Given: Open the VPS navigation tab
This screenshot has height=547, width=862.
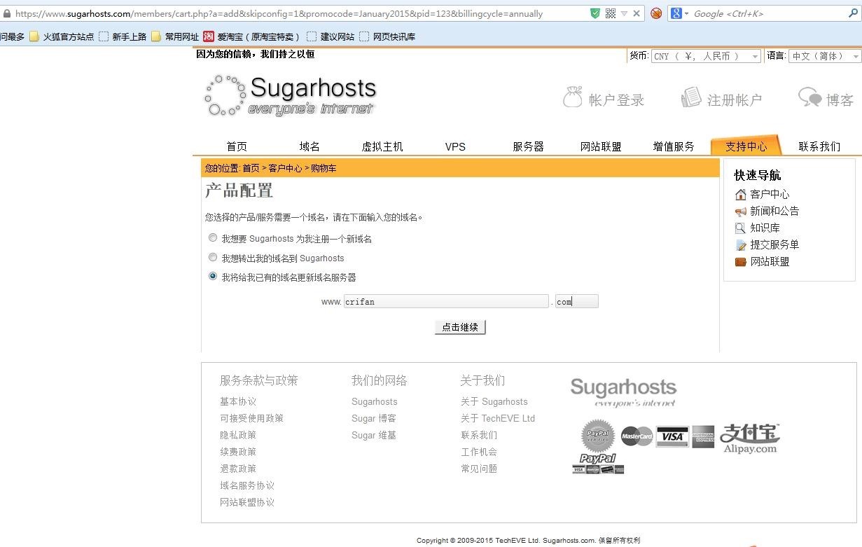Looking at the screenshot, I should pos(455,146).
